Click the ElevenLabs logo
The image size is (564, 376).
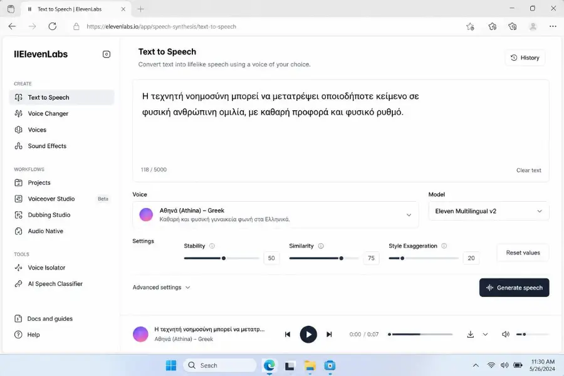tap(41, 55)
